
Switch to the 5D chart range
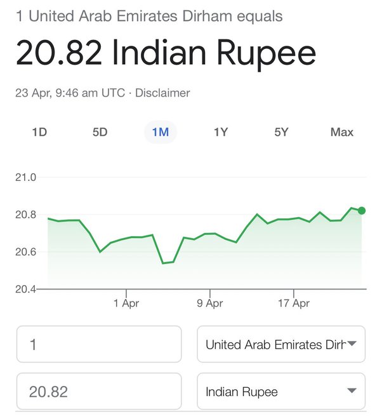point(100,132)
